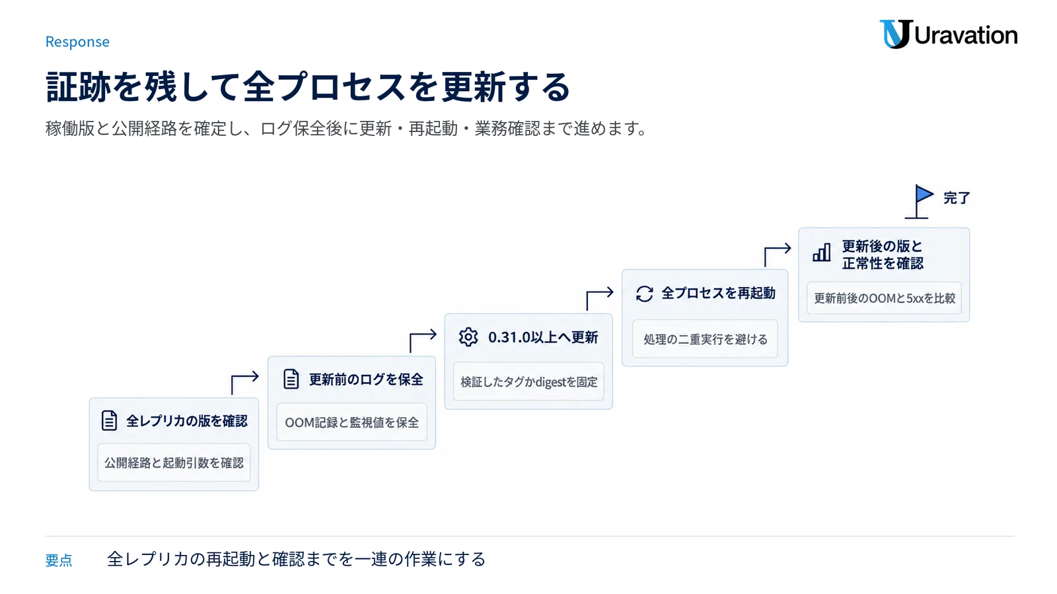Click the box 更新前後のOOMと5xxを比較

click(884, 298)
